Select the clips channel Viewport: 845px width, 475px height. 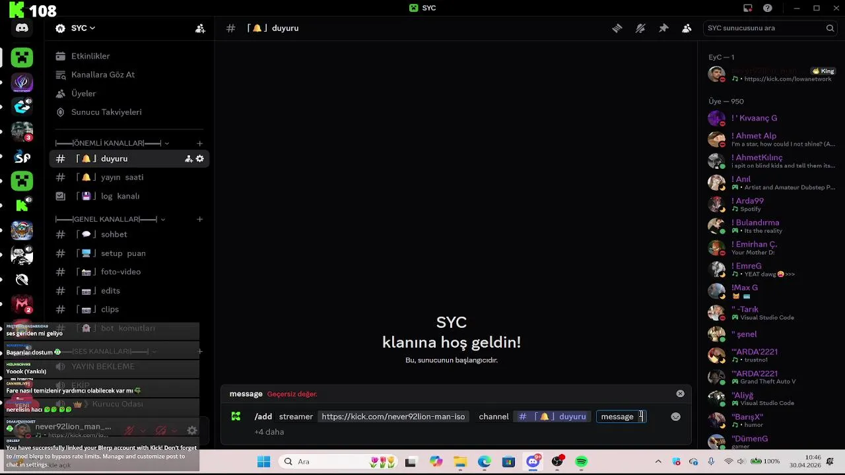(129, 309)
